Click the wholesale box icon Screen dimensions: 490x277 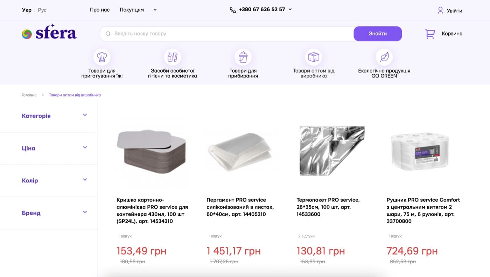tap(314, 57)
